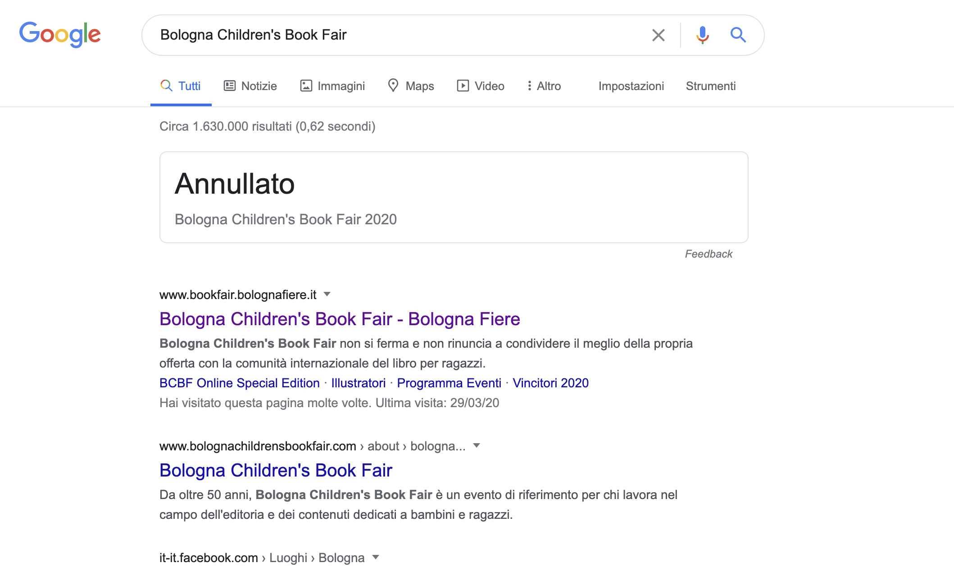954x572 pixels.
Task: Click the blue magnifier search button
Action: pos(738,35)
